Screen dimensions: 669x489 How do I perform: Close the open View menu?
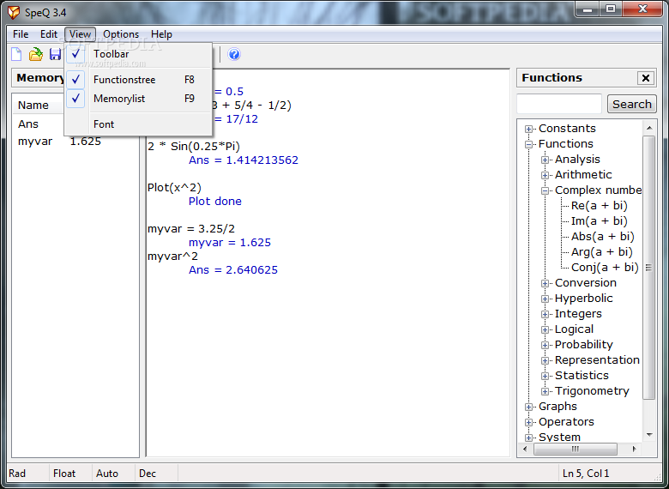click(x=81, y=34)
